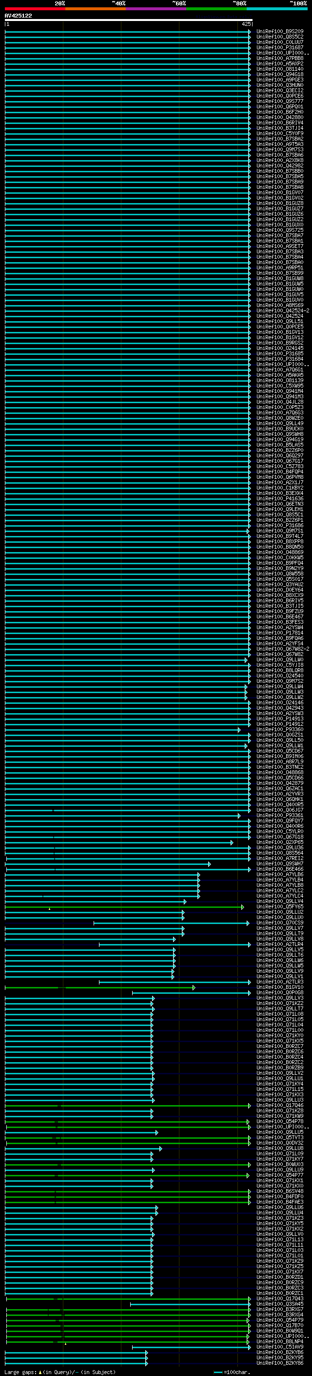Open hit UniRef100_B9S209
Viewport: 312px width, 1376px height.
point(280,32)
